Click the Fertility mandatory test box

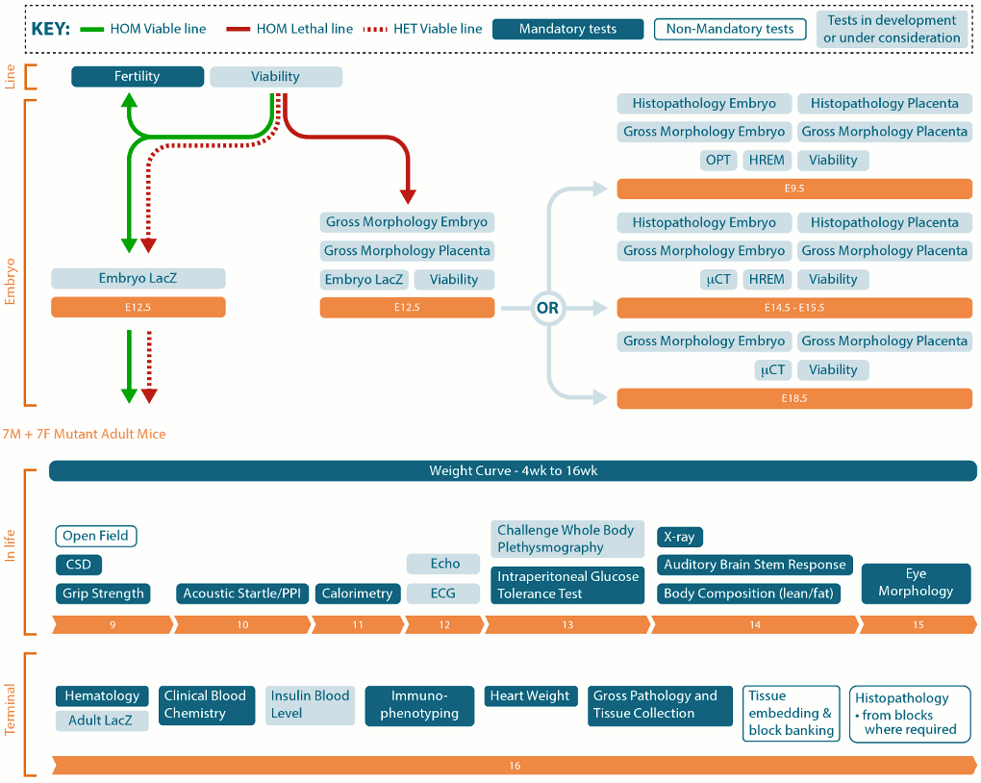(x=138, y=76)
